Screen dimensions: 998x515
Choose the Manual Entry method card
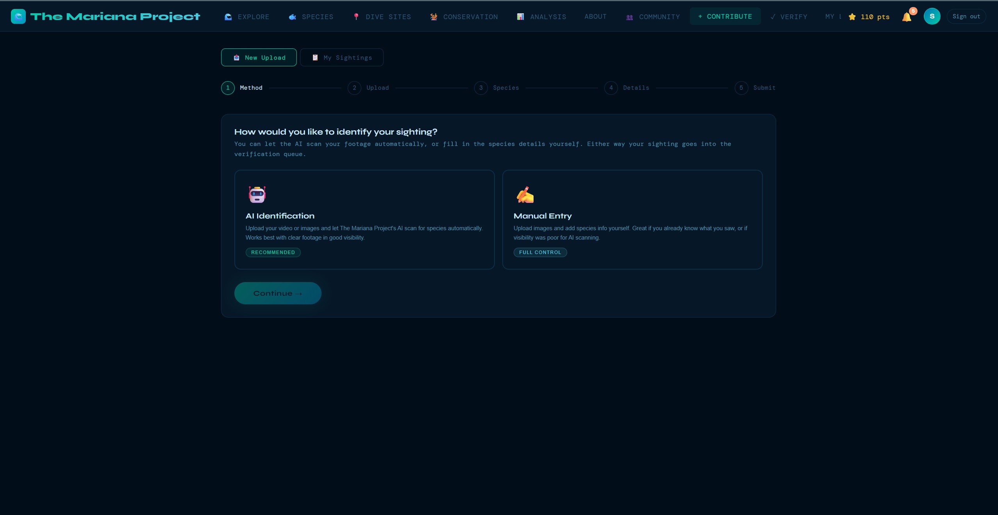[631, 220]
